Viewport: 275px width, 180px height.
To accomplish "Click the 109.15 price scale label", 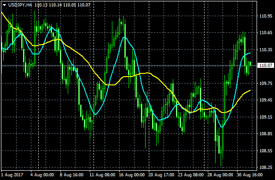I will coord(266,117).
